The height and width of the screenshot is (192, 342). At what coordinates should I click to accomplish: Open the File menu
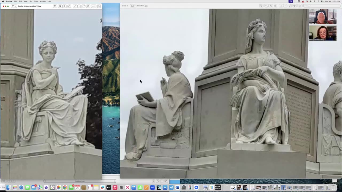coord(15,1)
